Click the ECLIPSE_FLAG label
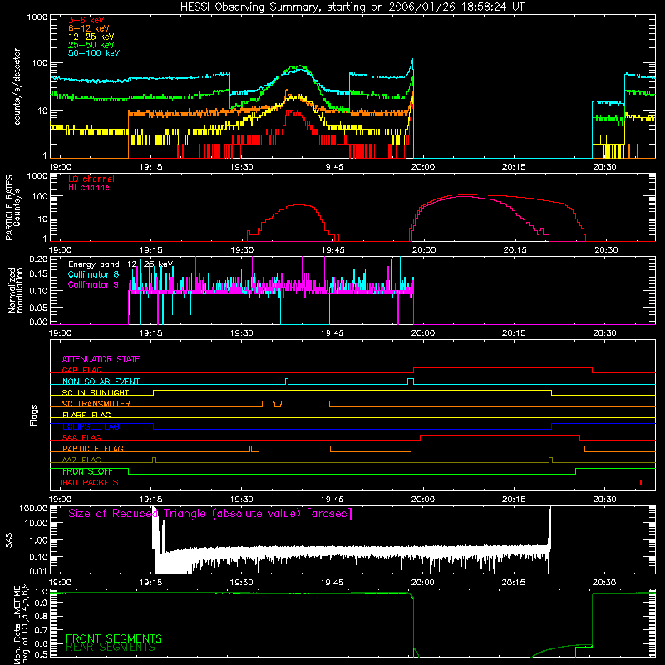The image size is (665, 665). pos(91,426)
